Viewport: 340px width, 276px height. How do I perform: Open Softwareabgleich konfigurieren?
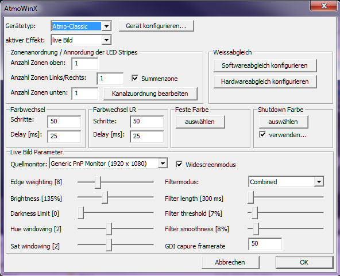(x=265, y=65)
